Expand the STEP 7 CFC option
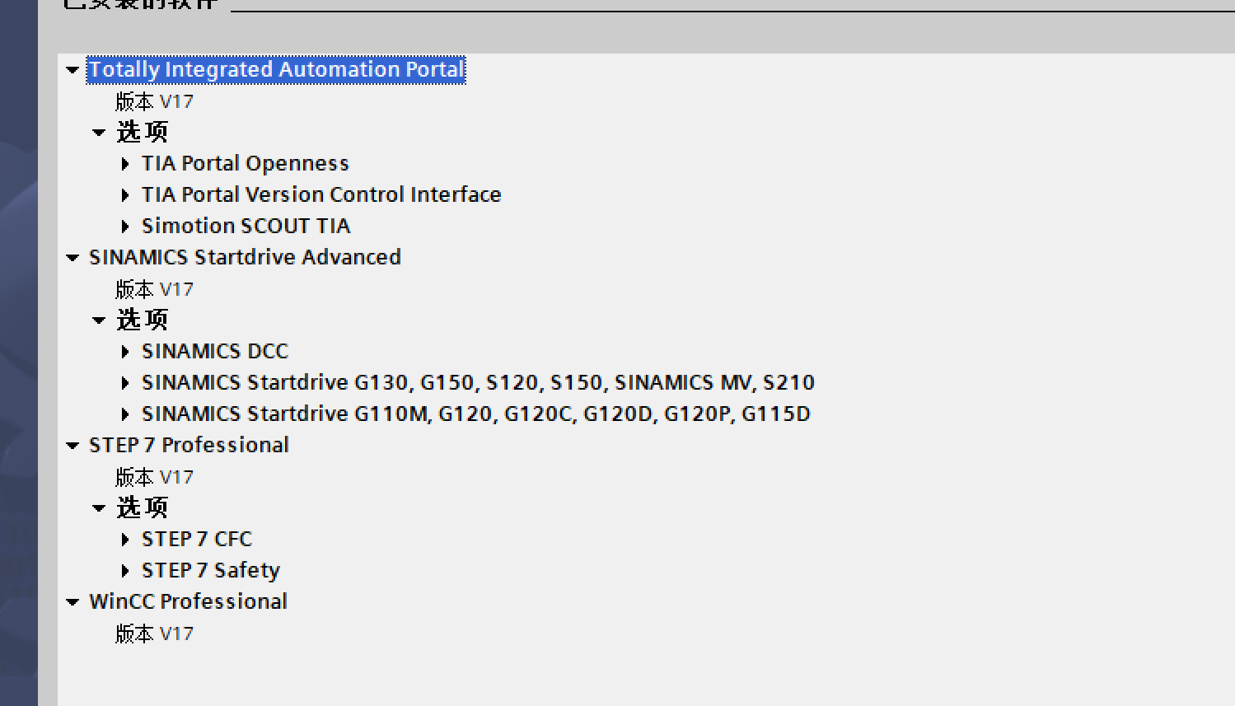The height and width of the screenshot is (706, 1235). point(125,540)
